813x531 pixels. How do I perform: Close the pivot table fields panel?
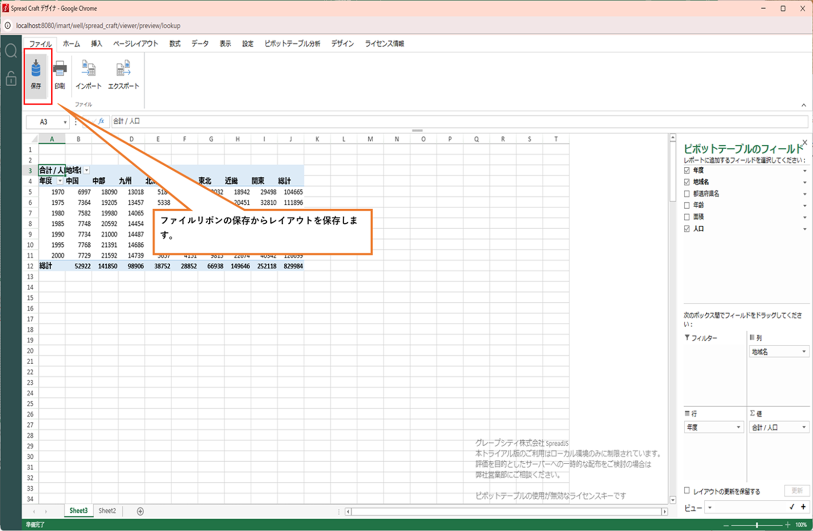pyautogui.click(x=804, y=142)
